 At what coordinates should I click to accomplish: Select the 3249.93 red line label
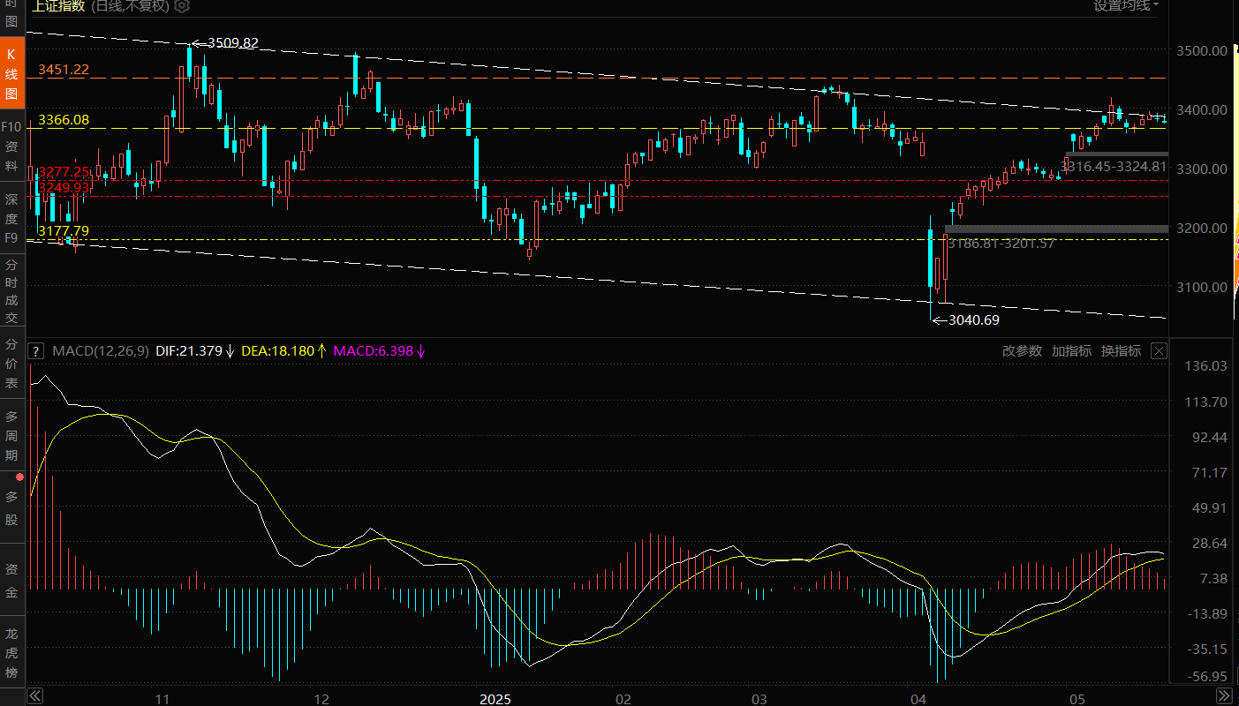(64, 187)
